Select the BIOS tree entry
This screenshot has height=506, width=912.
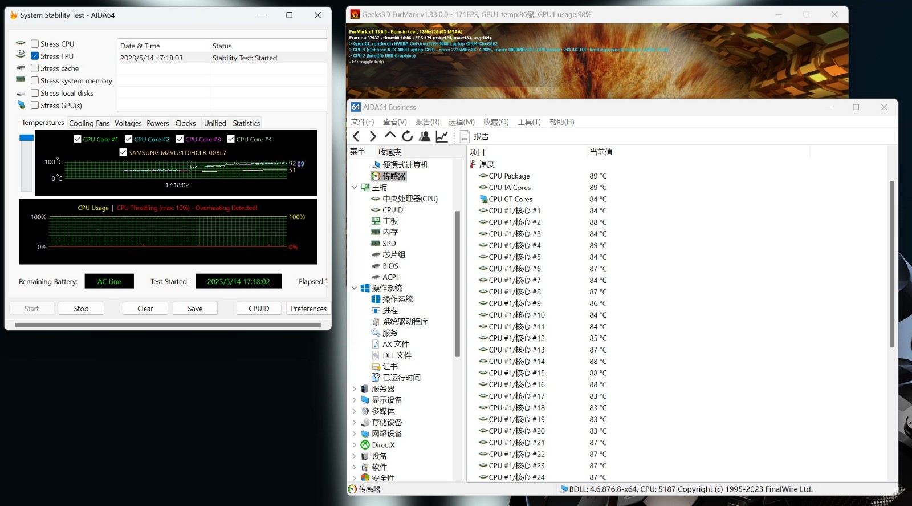[x=385, y=266]
